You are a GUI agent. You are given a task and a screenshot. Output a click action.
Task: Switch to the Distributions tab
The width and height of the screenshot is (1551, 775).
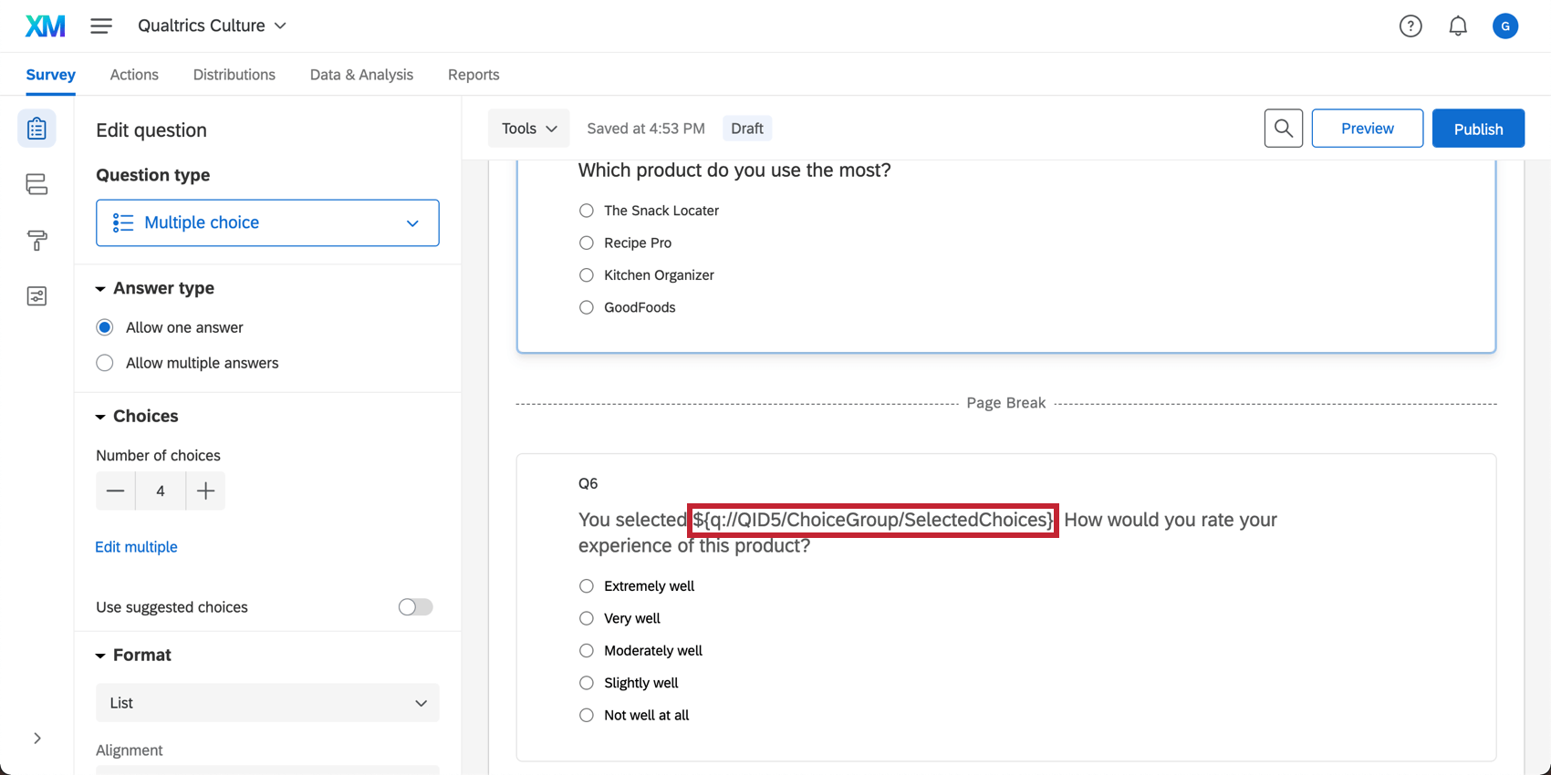(234, 75)
